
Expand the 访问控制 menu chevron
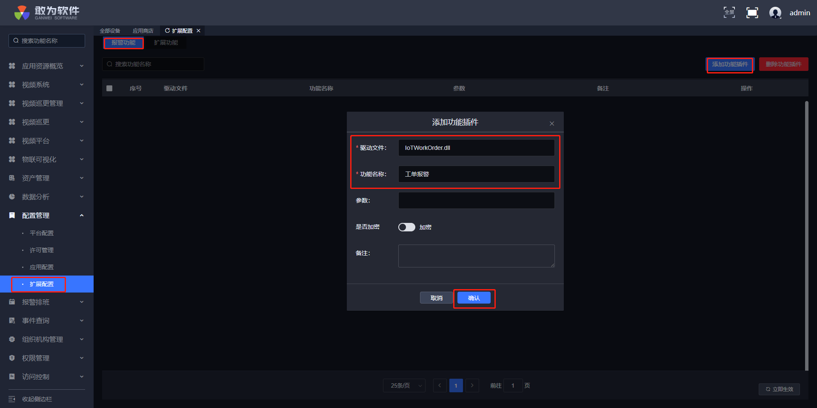pyautogui.click(x=82, y=377)
